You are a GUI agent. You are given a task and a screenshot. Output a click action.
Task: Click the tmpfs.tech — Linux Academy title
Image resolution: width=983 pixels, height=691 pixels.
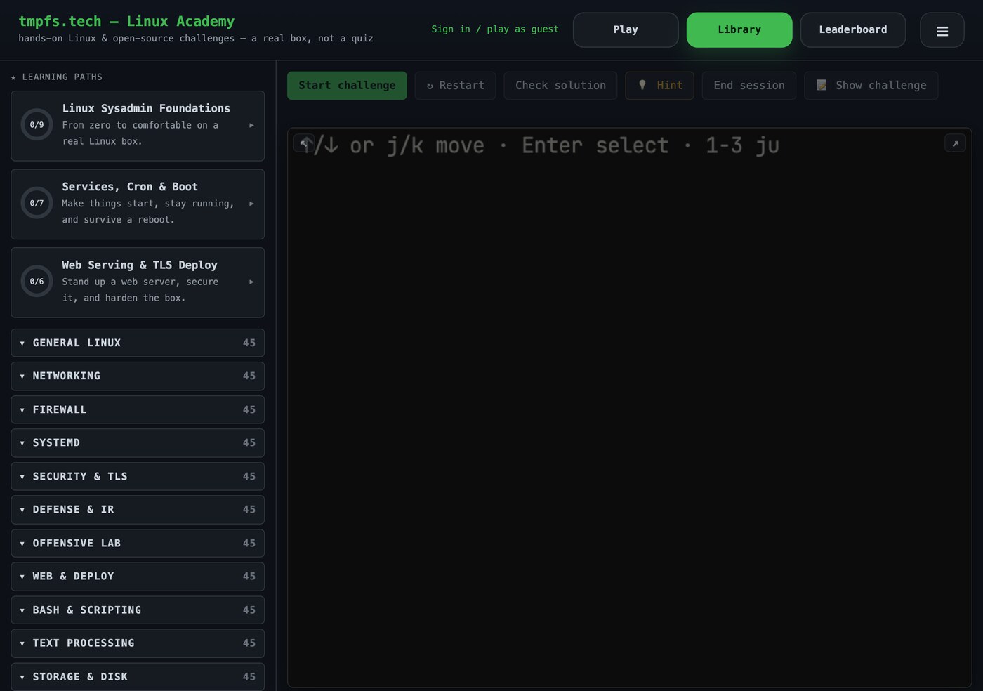pyautogui.click(x=126, y=22)
